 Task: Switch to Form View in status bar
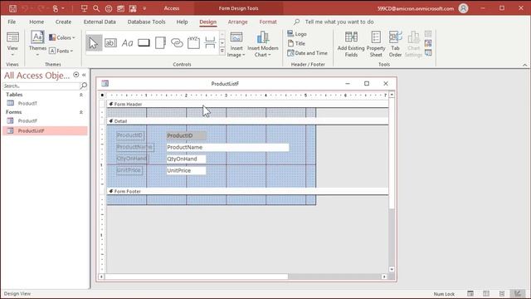pyautogui.click(x=470, y=293)
